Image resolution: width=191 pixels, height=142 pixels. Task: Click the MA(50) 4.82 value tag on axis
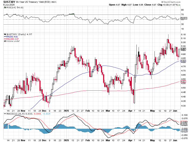click(x=183, y=61)
